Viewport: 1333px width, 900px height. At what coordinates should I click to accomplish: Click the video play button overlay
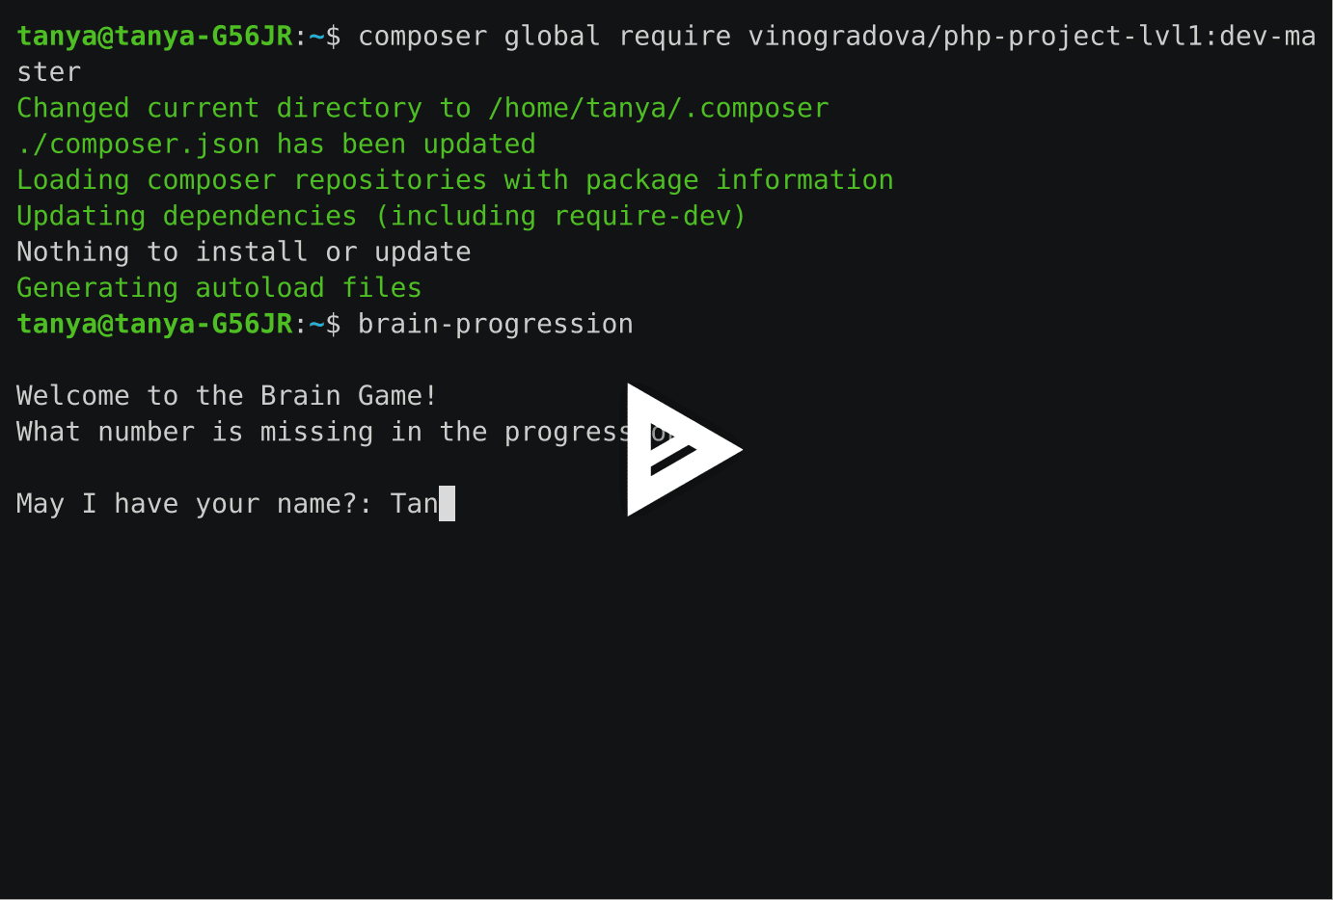coord(683,449)
